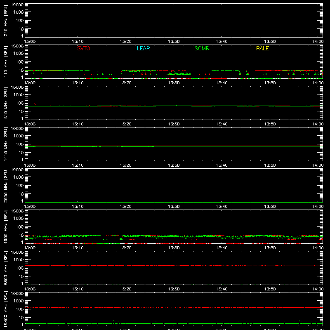Click 13:00 tick under the 8800 MHz plot
This screenshot has width=330, height=330.
[30, 289]
